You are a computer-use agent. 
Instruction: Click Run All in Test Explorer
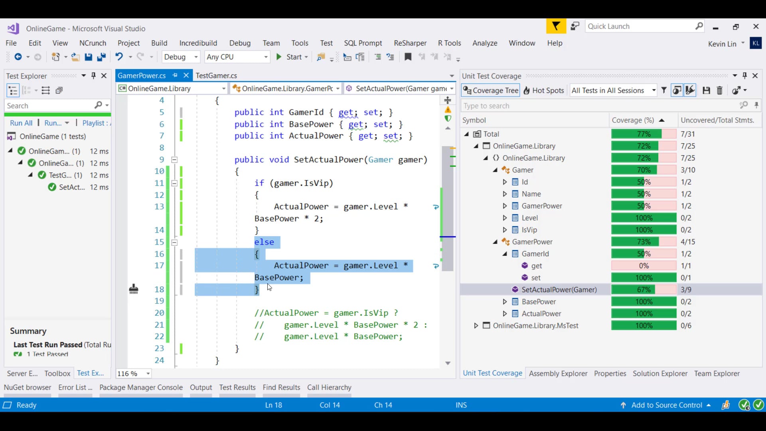tap(21, 123)
